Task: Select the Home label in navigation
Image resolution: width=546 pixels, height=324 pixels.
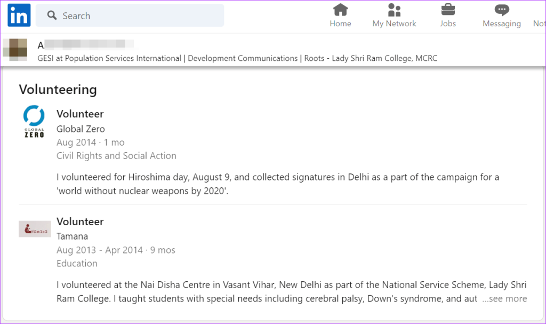Action: tap(340, 23)
